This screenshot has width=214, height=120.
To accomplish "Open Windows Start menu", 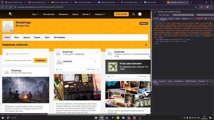I will pyautogui.click(x=2, y=118).
